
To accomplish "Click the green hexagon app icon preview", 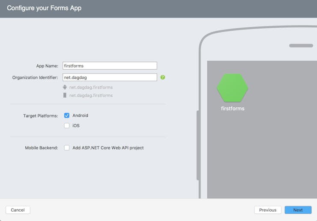I will 233,88.
